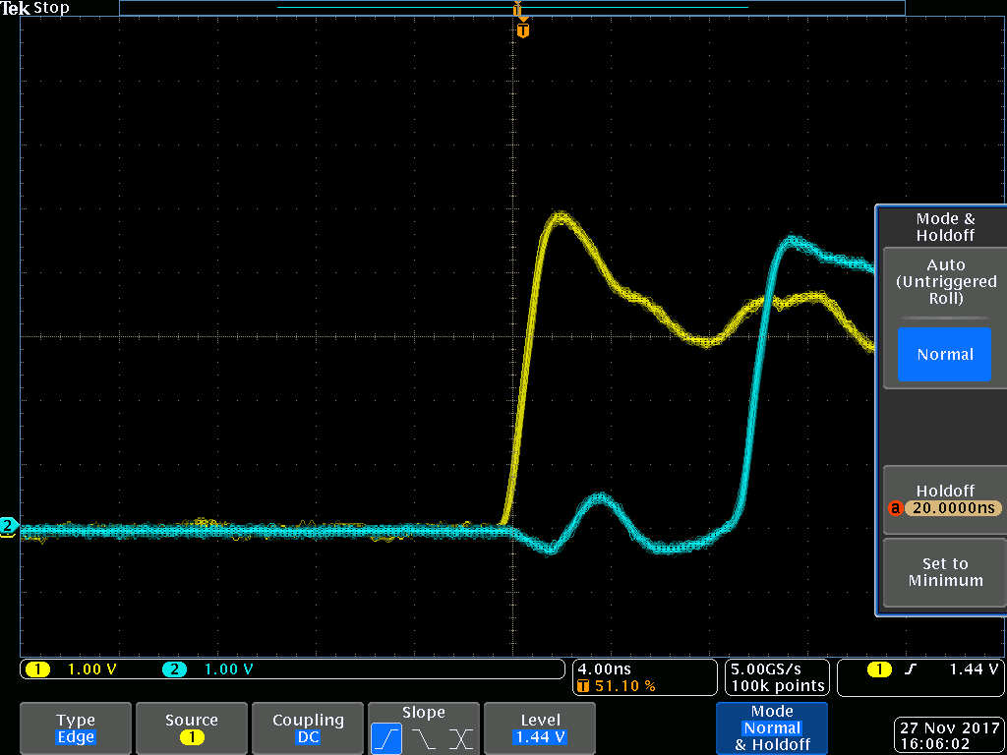1007x755 pixels.
Task: Select the rising edge slope icon
Action: tap(386, 739)
